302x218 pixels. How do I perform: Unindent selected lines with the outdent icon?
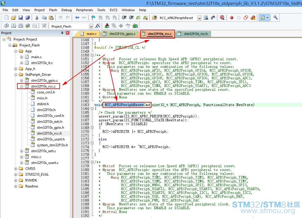(131, 18)
